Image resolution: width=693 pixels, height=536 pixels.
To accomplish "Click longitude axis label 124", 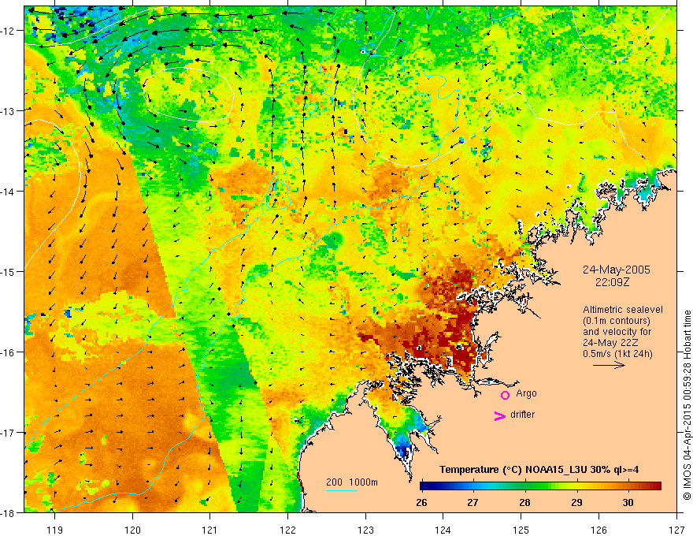I will tap(443, 530).
